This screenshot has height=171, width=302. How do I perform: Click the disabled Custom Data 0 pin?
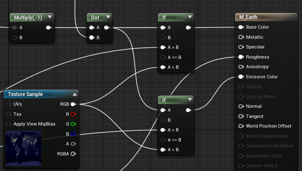click(241, 166)
